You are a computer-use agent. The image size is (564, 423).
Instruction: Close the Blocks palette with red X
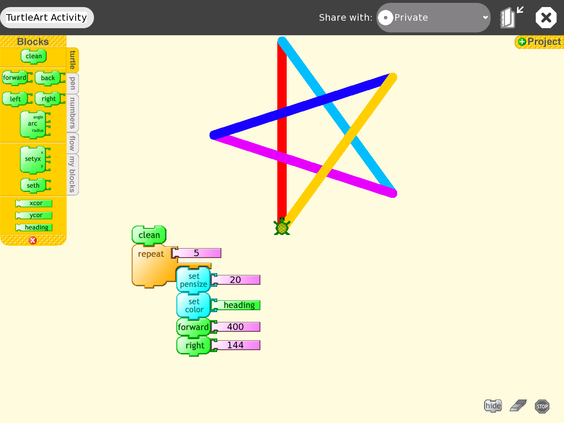[33, 241]
